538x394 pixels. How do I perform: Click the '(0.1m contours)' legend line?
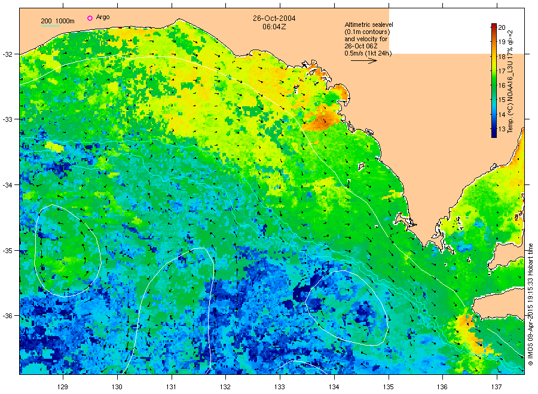click(x=367, y=32)
